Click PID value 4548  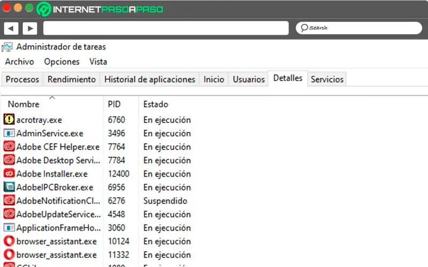(x=116, y=215)
